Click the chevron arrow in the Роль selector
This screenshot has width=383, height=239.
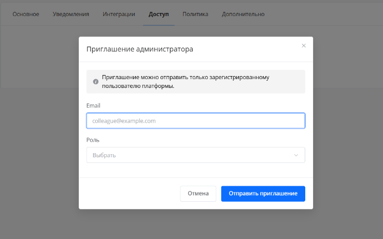pyautogui.click(x=296, y=155)
